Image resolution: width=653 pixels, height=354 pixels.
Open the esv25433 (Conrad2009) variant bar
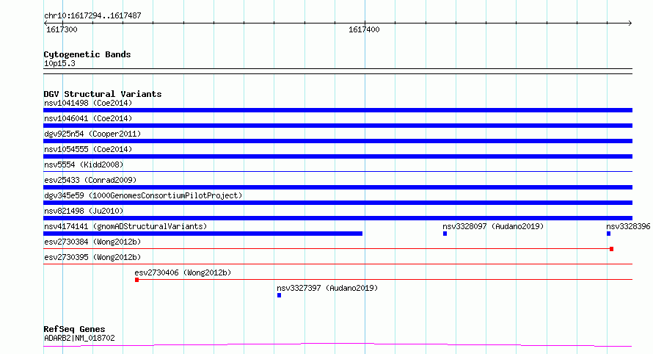click(338, 187)
